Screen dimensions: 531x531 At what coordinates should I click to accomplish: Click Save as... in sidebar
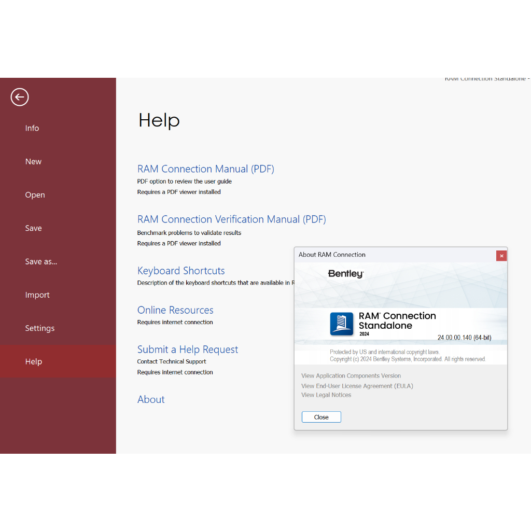41,261
